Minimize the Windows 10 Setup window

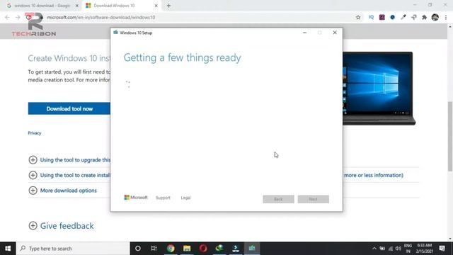click(304, 33)
